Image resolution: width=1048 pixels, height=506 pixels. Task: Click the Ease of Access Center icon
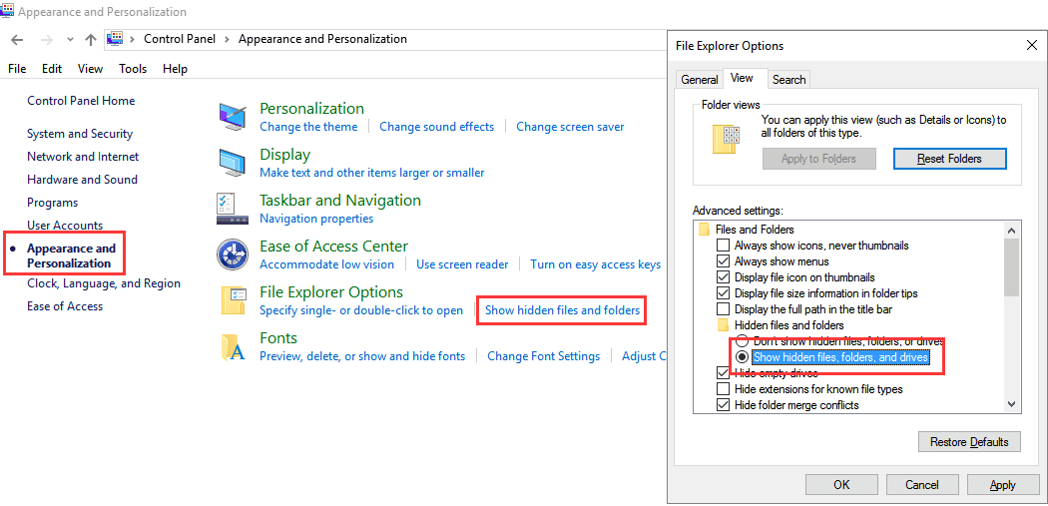pos(233,254)
